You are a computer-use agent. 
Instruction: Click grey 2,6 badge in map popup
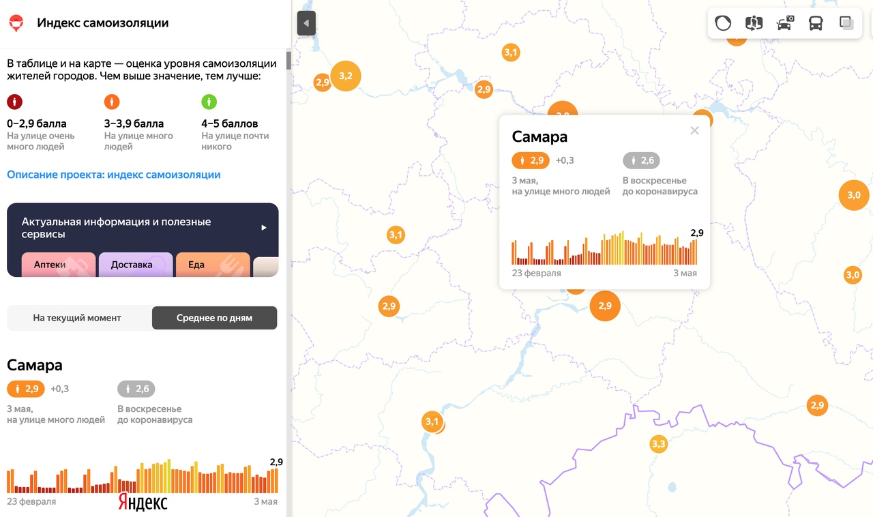641,160
